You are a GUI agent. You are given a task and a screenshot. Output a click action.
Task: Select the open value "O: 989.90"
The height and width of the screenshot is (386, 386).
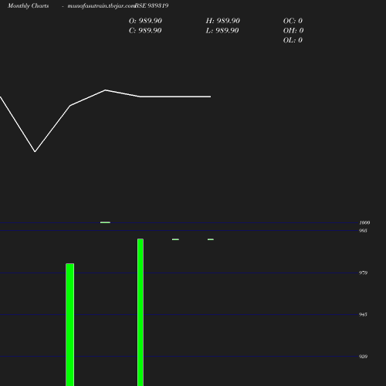pos(145,21)
